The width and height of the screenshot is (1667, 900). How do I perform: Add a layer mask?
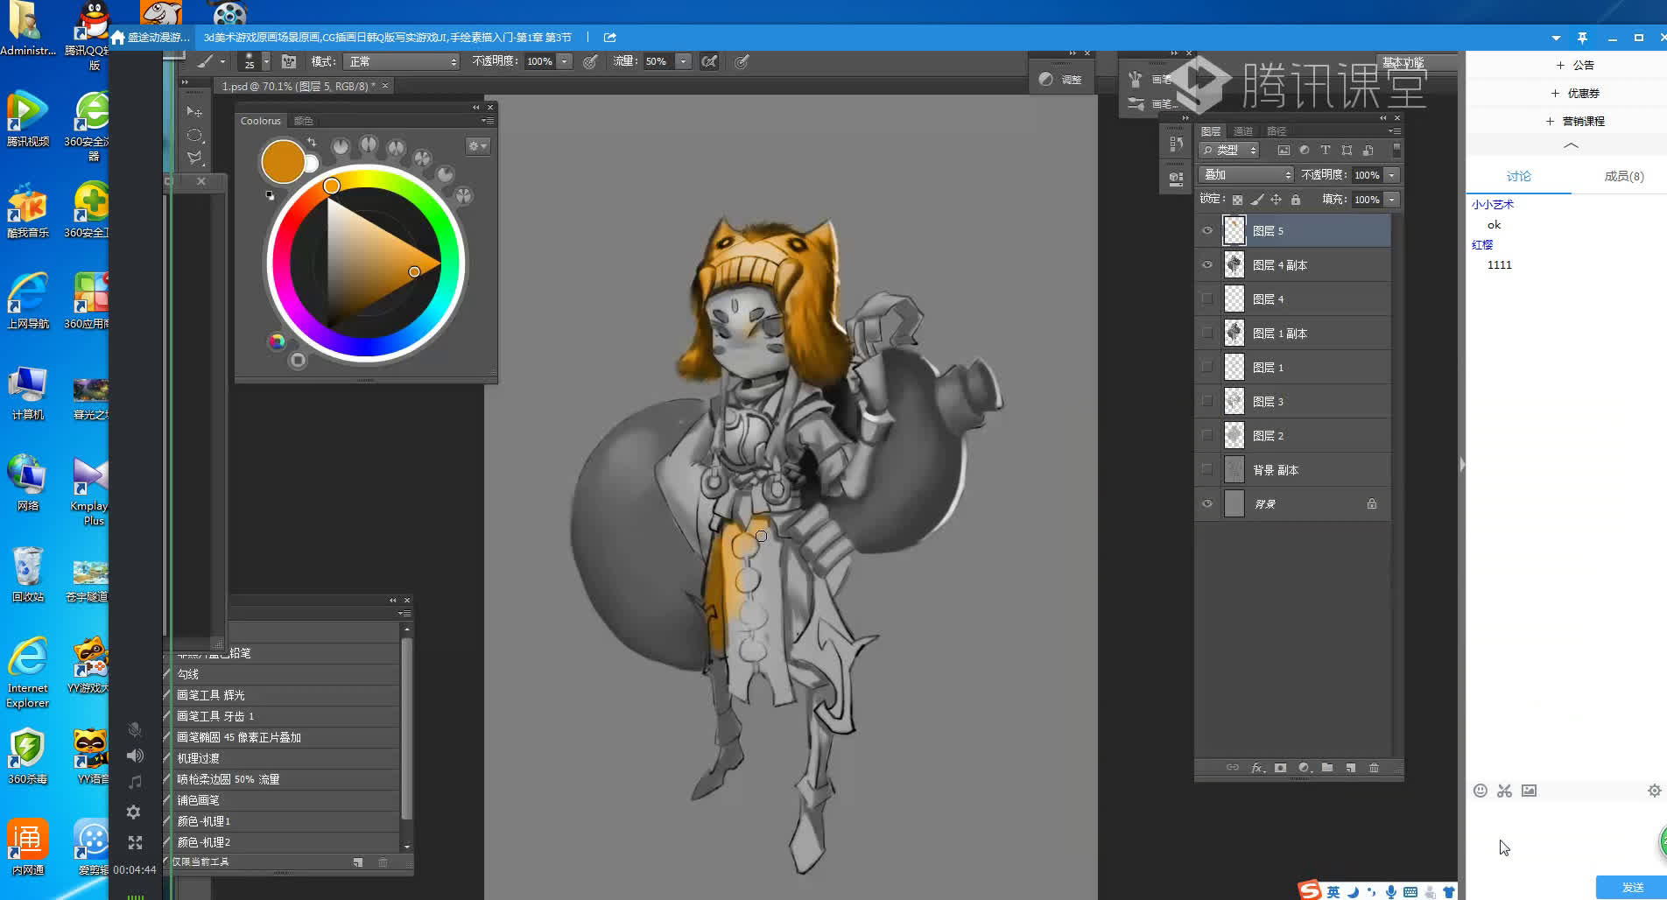click(1280, 768)
